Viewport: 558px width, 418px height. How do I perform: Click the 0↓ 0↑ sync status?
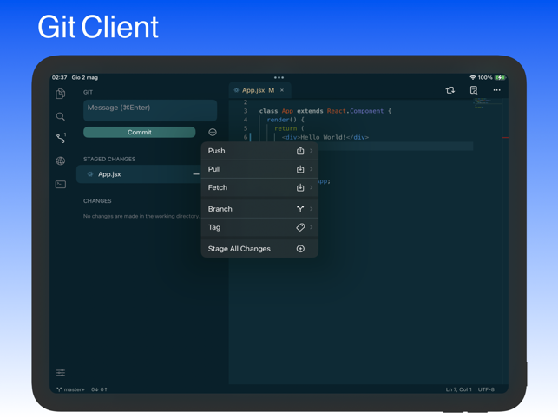point(99,389)
